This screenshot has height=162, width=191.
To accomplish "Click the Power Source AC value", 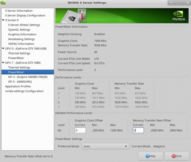I will click(96, 52).
